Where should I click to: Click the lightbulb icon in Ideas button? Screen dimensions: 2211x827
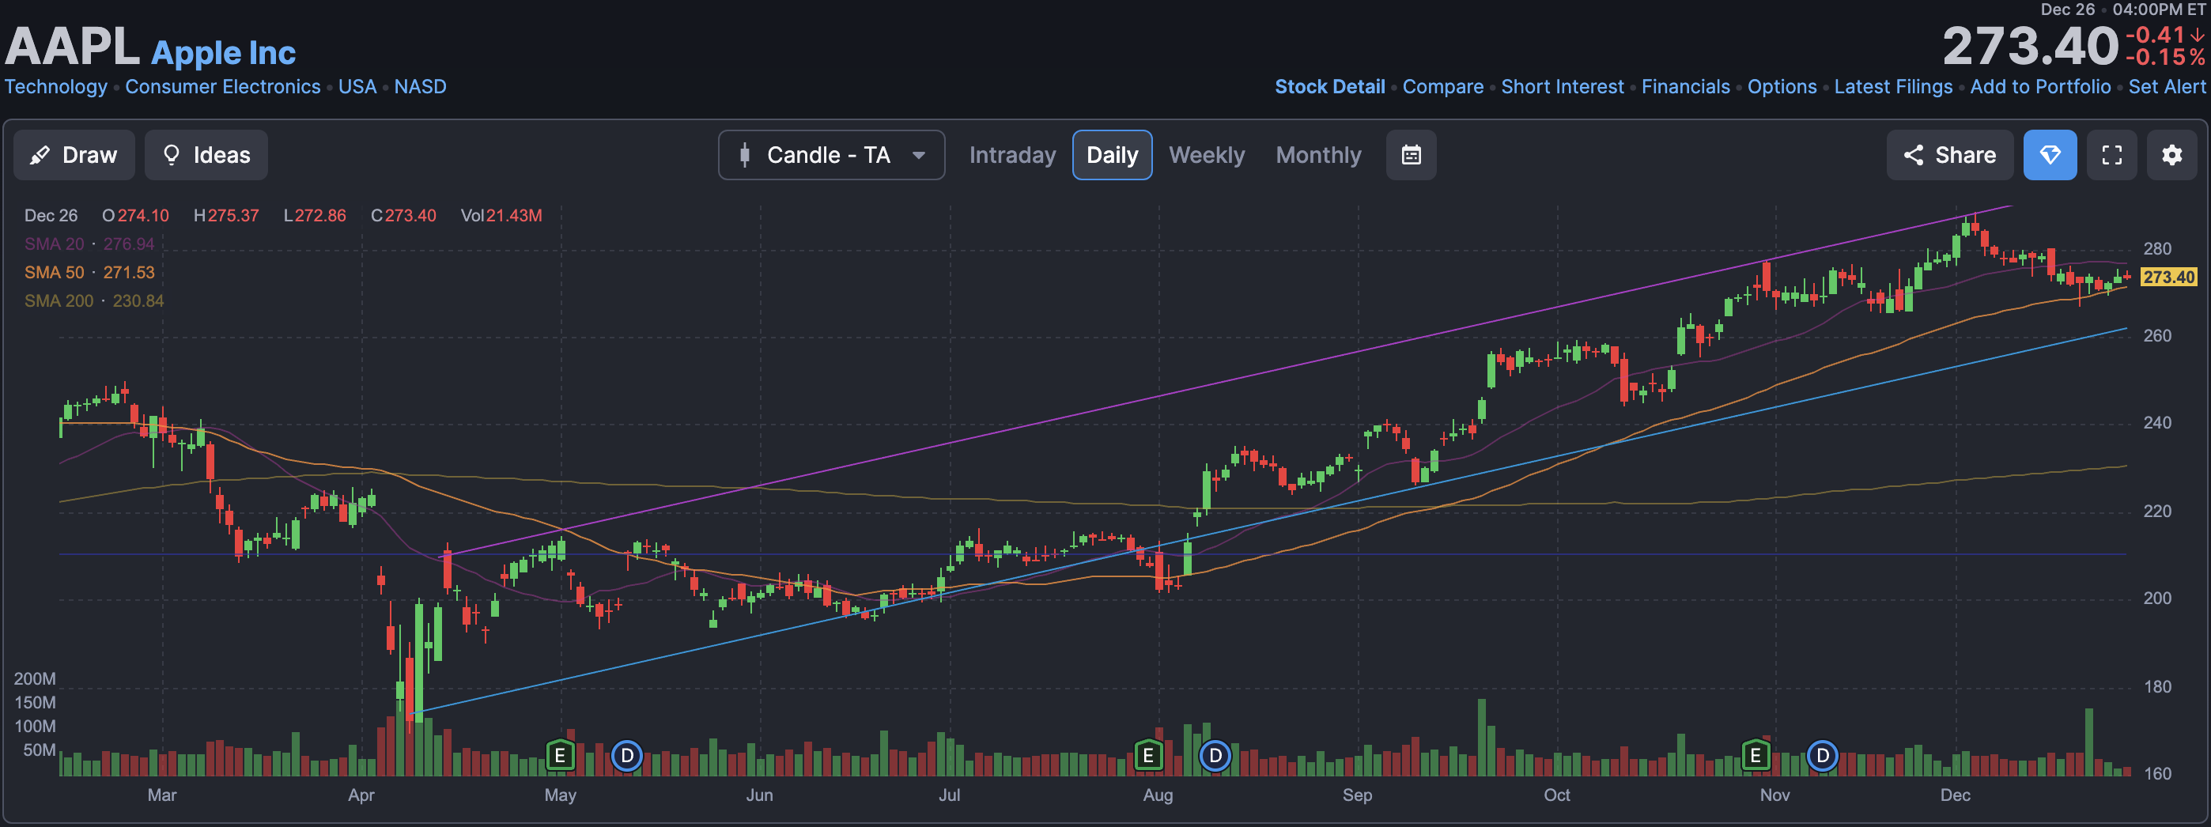point(171,155)
